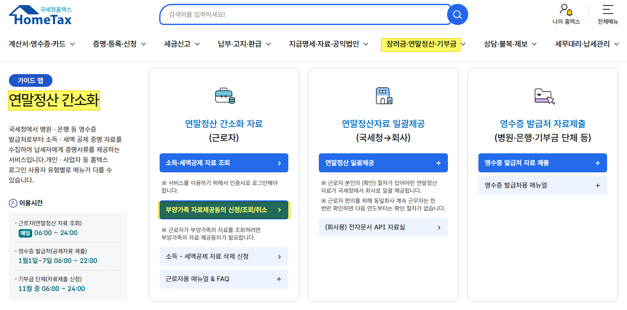Open 세금신고 menu
The image size is (627, 310).
pyautogui.click(x=182, y=44)
